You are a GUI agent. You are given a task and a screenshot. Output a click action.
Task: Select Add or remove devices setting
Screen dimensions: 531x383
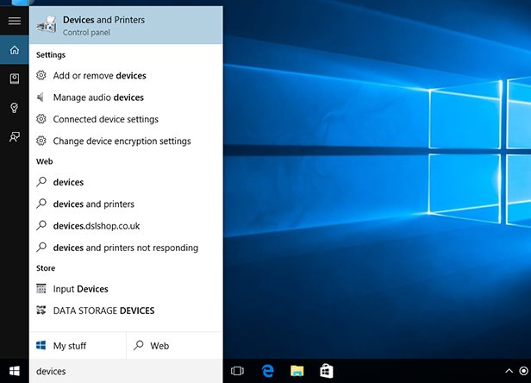(99, 76)
